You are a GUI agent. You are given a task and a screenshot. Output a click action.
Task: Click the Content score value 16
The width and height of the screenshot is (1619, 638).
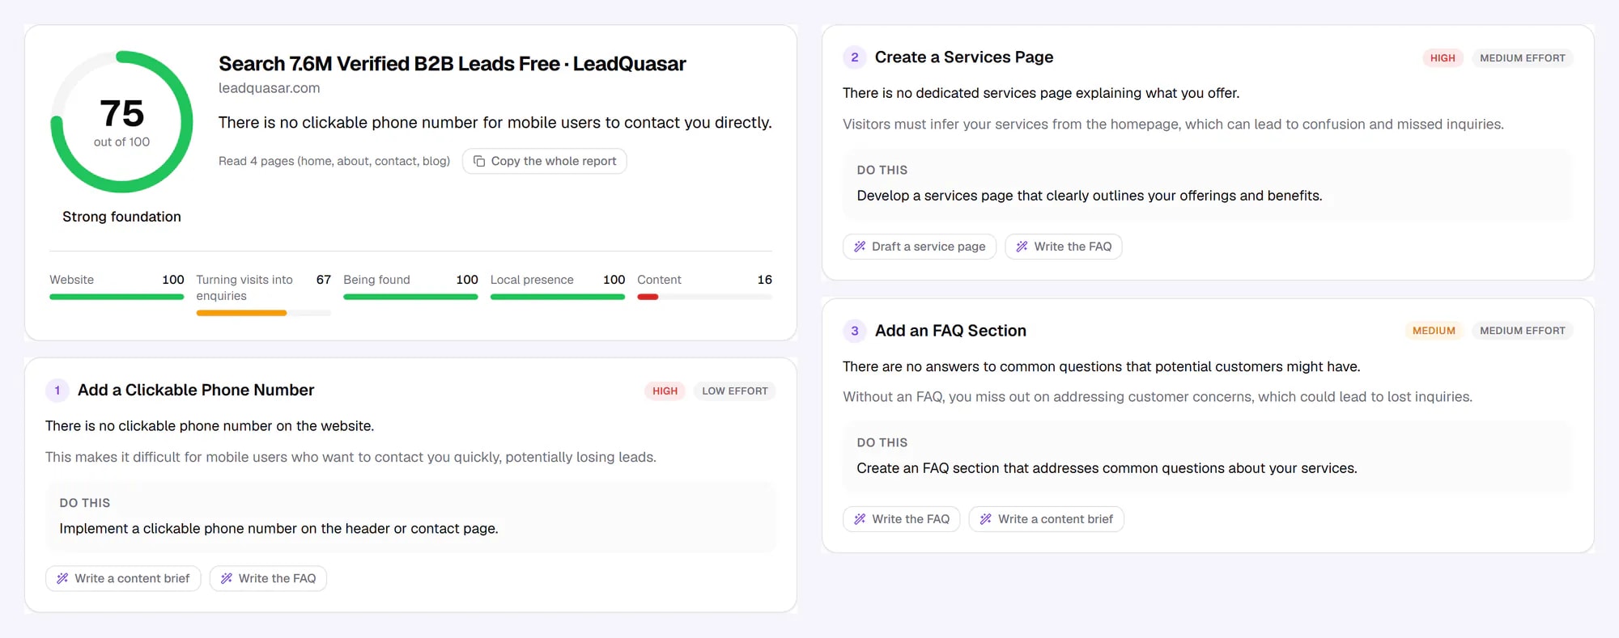click(765, 280)
